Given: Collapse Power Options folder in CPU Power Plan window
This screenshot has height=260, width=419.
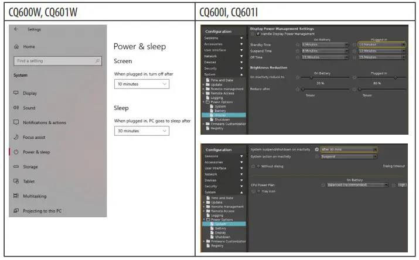Looking at the screenshot, I should (204, 220).
